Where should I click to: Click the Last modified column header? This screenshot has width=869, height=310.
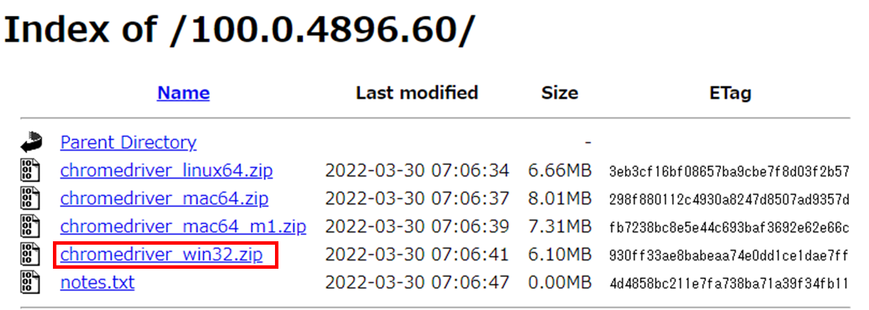pyautogui.click(x=417, y=93)
